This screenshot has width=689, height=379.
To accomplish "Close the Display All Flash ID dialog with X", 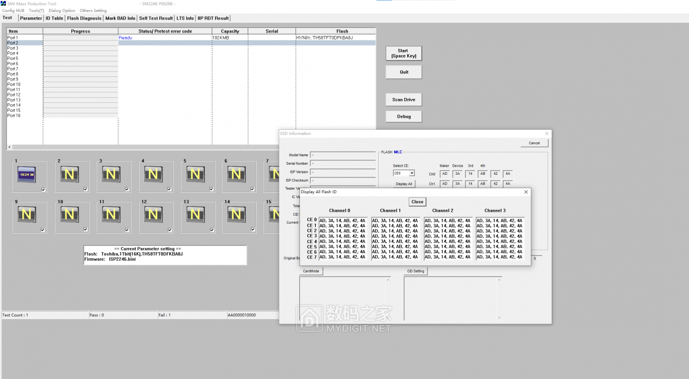I will 526,192.
